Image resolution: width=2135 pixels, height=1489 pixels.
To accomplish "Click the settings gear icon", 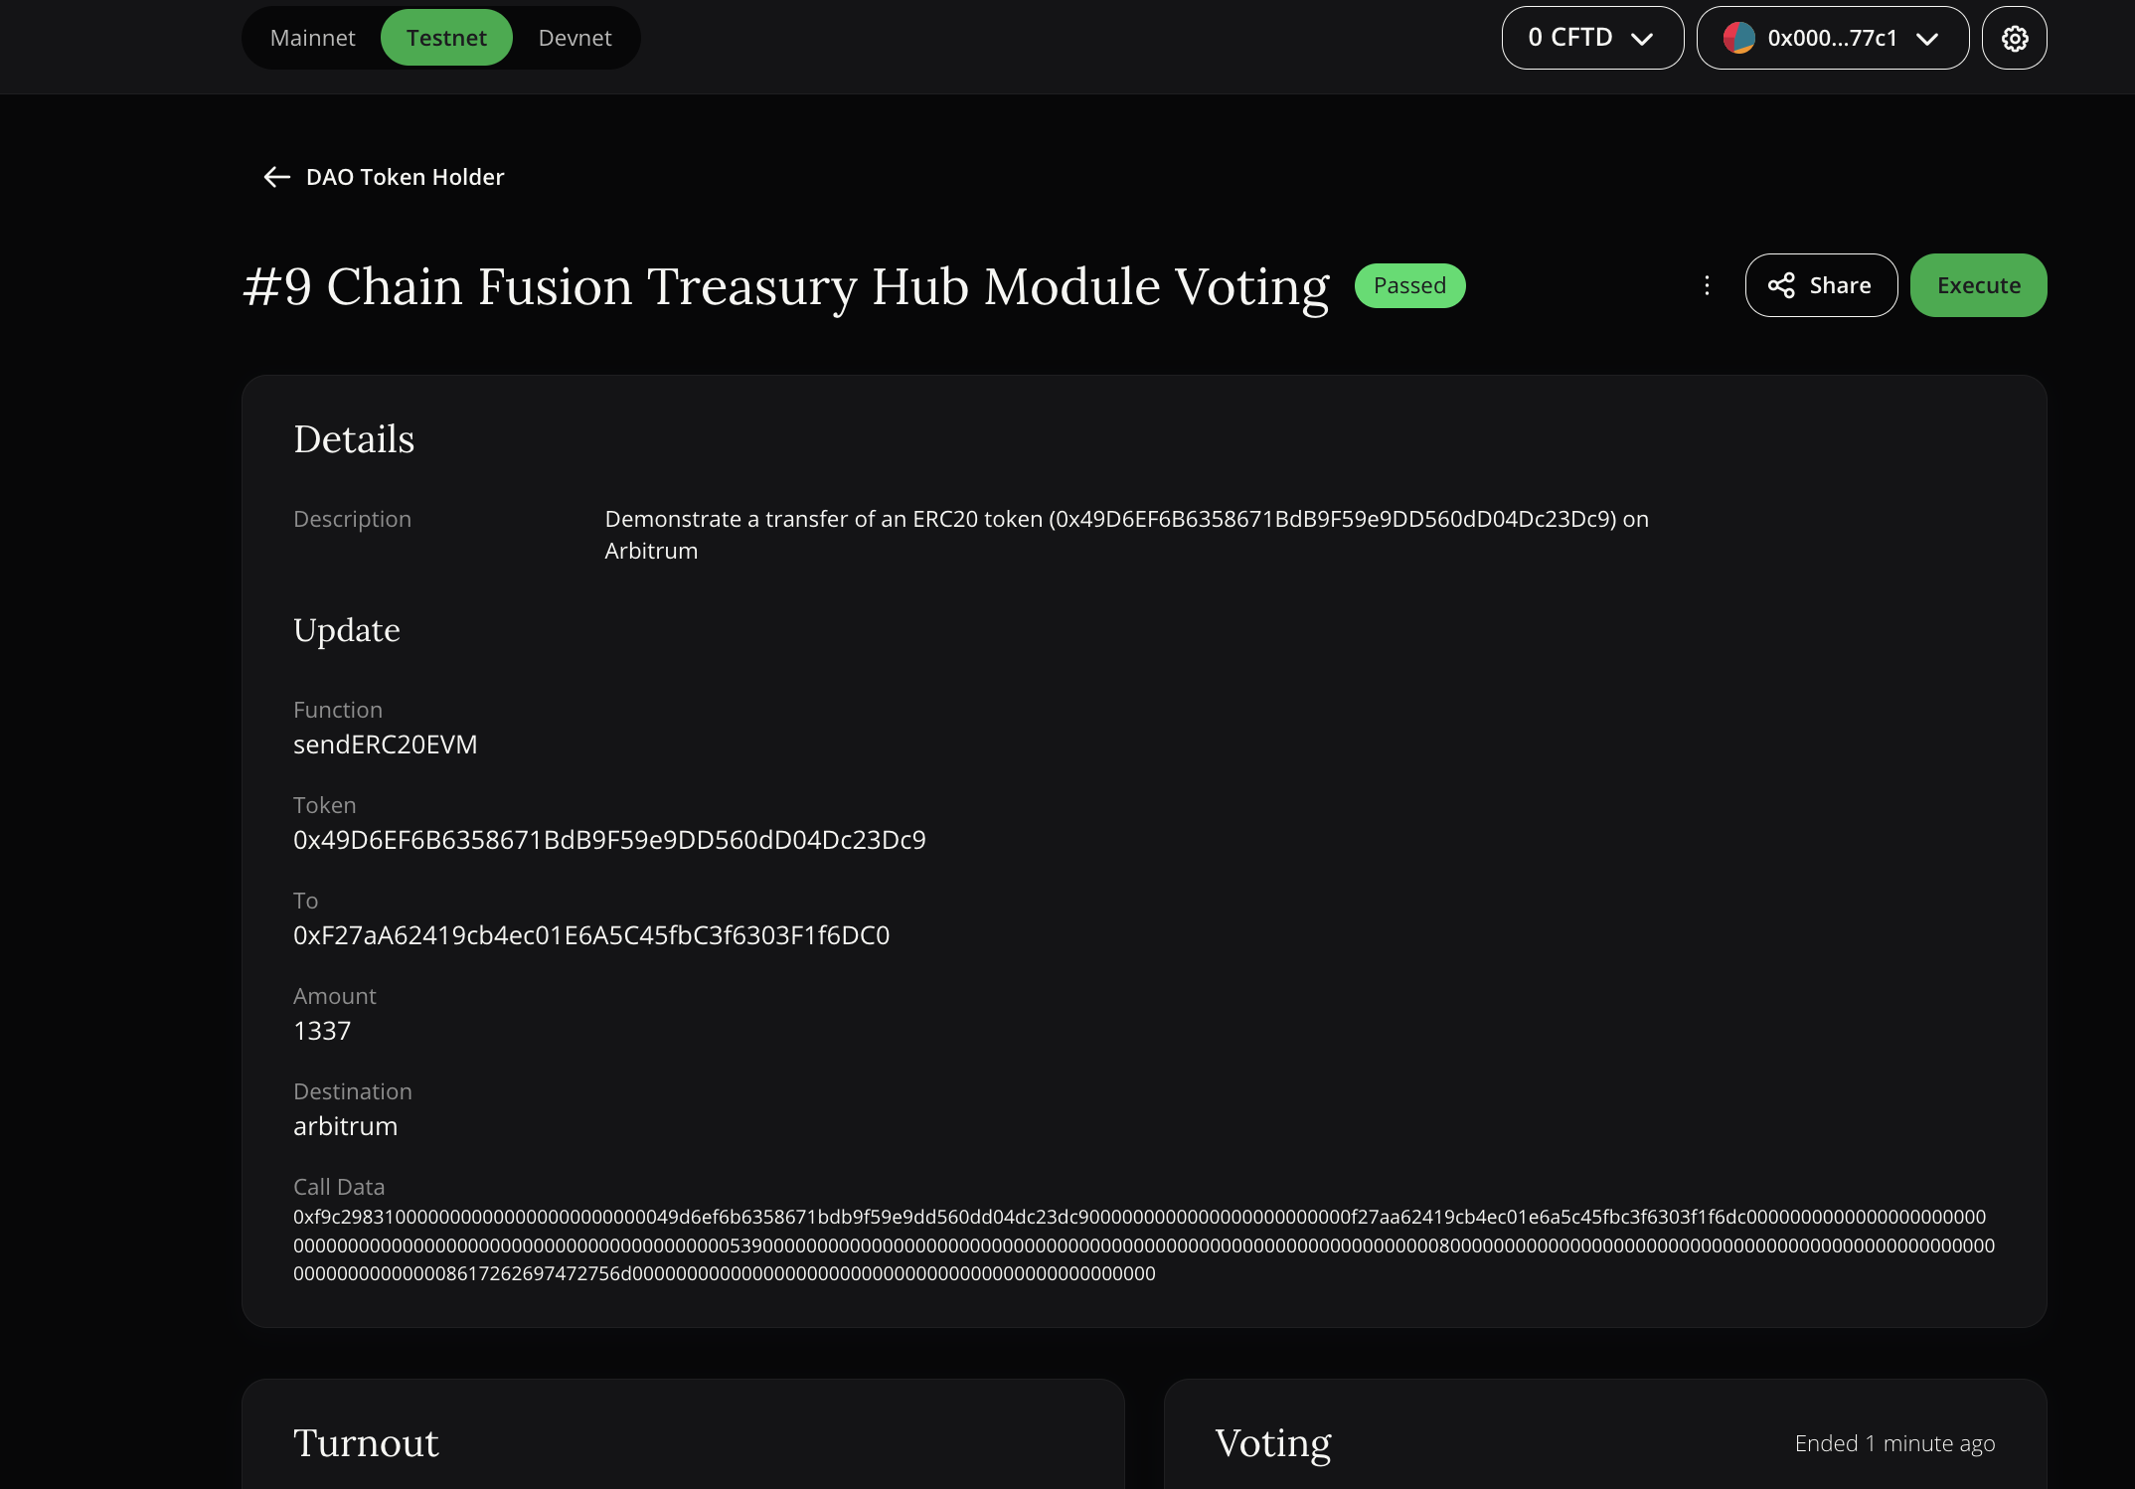I will (2015, 38).
